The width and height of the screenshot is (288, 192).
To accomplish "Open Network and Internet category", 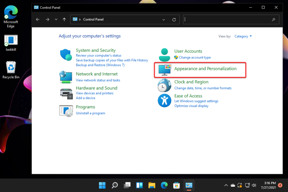I will tap(97, 74).
